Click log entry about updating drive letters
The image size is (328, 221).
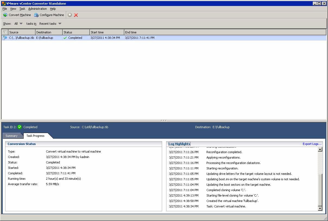249,174
